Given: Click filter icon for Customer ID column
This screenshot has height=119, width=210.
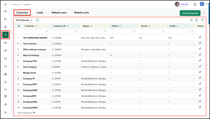Looking at the screenshot, I should click(76, 31).
